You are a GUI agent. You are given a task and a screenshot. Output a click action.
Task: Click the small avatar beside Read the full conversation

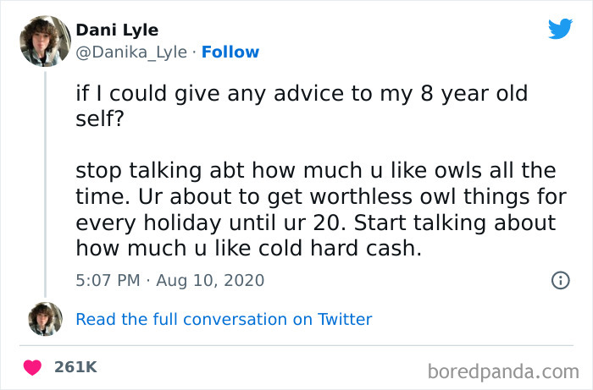pos(45,319)
